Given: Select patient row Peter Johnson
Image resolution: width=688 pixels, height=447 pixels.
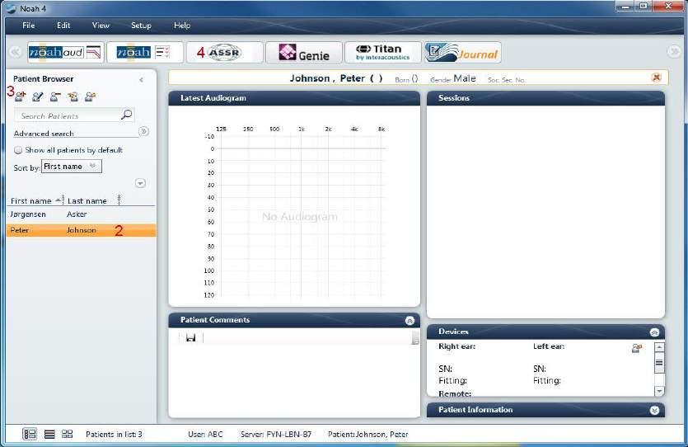Looking at the screenshot, I should [82, 230].
